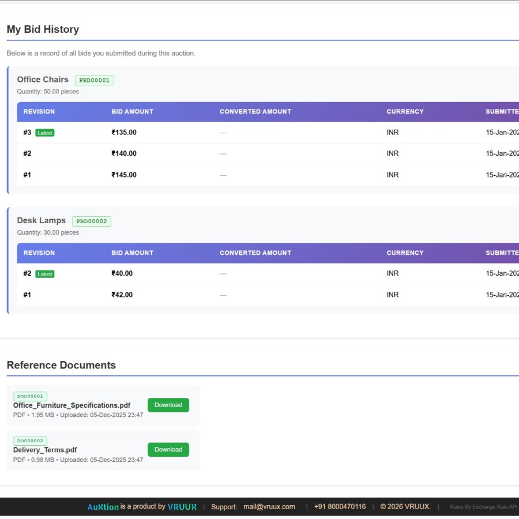519x519 pixels.
Task: Click the PRD00002 product code badge
Action: (x=91, y=221)
